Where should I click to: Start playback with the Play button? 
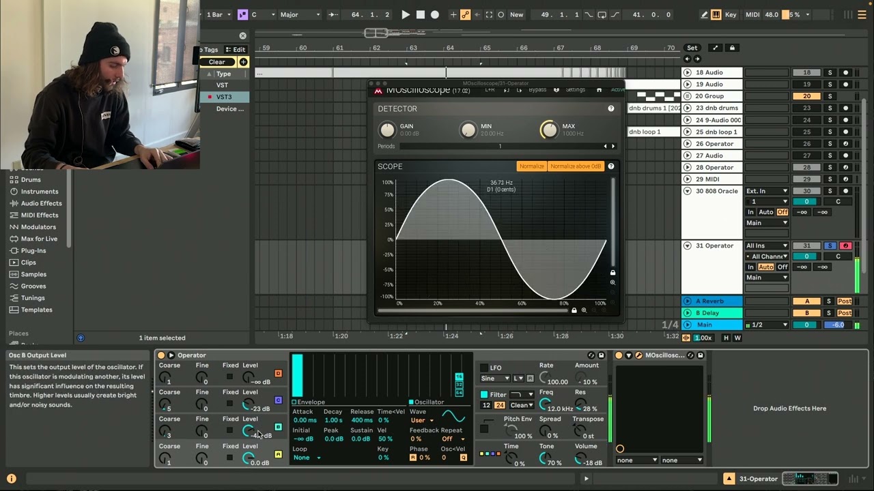point(406,14)
